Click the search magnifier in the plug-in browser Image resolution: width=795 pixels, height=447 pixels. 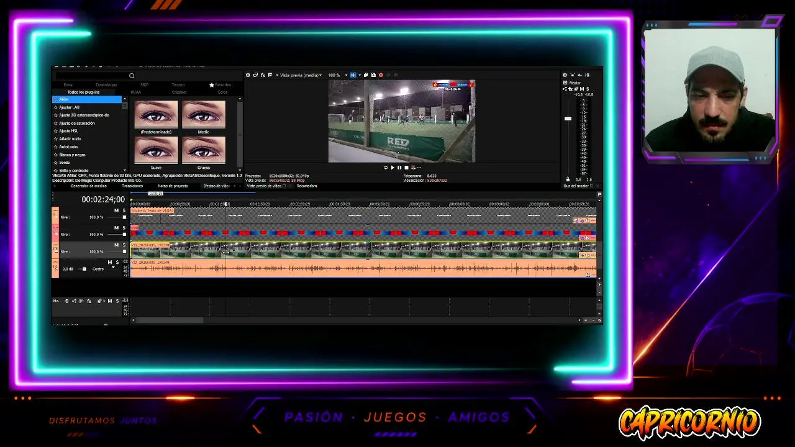click(x=132, y=76)
